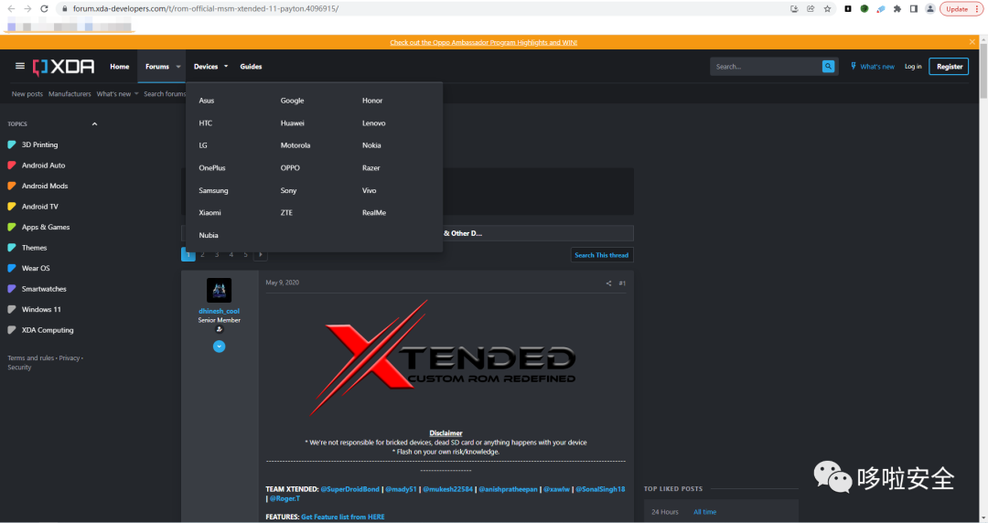Go to page 4 of the thread

tap(231, 254)
